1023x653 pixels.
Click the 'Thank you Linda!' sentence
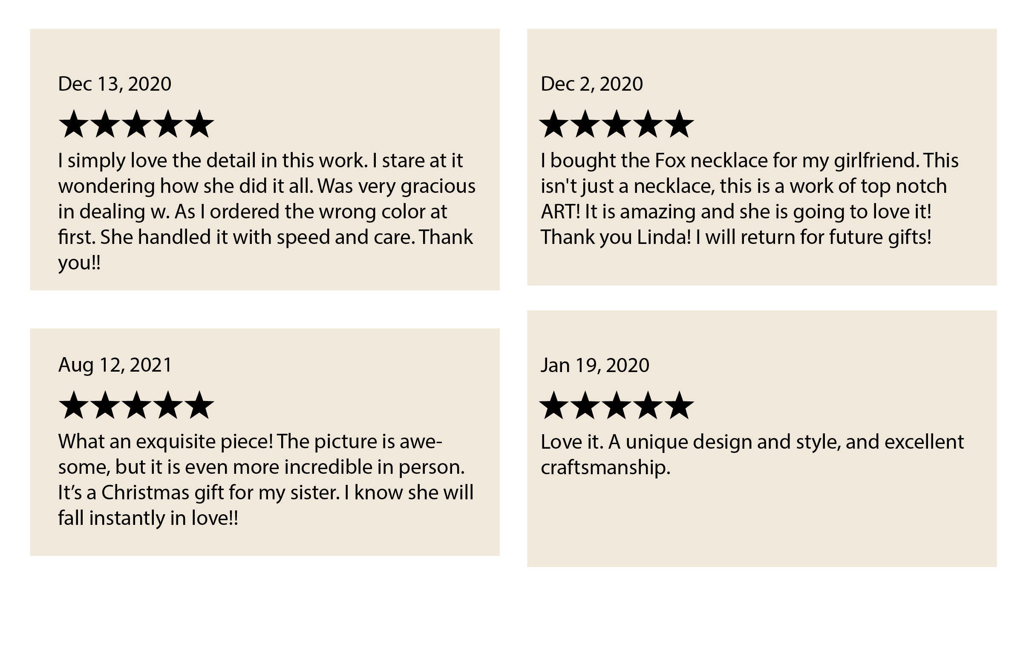pos(616,237)
